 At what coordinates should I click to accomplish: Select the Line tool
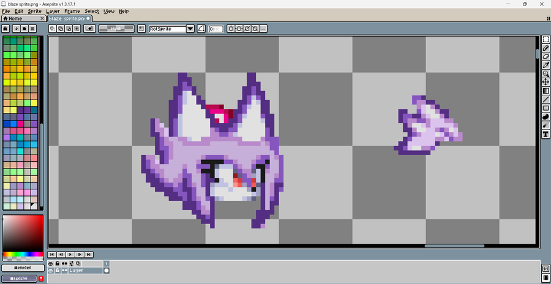[x=545, y=100]
